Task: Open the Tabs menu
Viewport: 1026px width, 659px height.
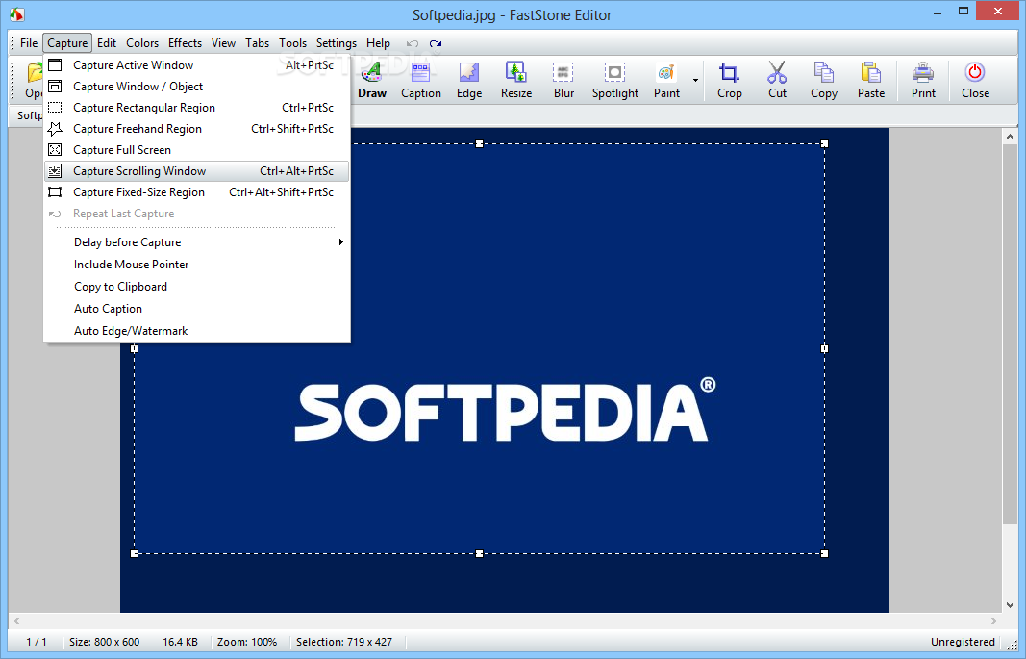Action: tap(257, 43)
